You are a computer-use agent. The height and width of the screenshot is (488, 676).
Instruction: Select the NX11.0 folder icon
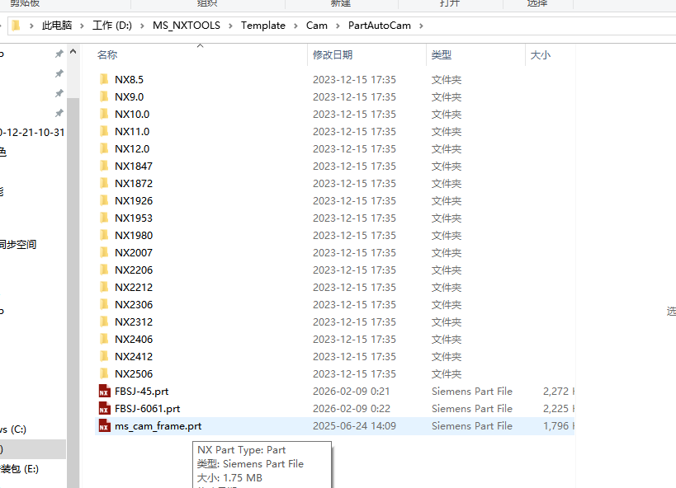tap(104, 131)
